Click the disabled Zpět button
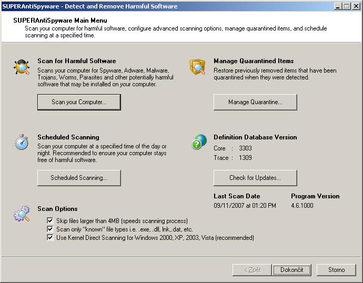Image resolution: width=363 pixels, height=283 pixels. (252, 270)
